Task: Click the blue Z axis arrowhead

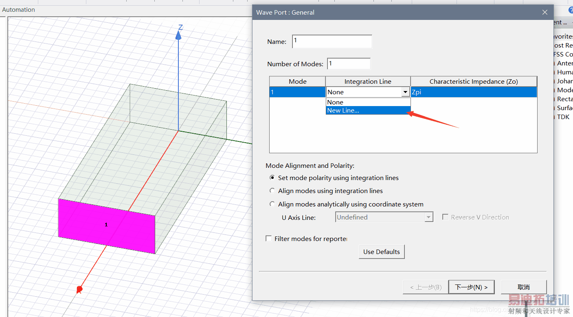Action: pyautogui.click(x=178, y=36)
